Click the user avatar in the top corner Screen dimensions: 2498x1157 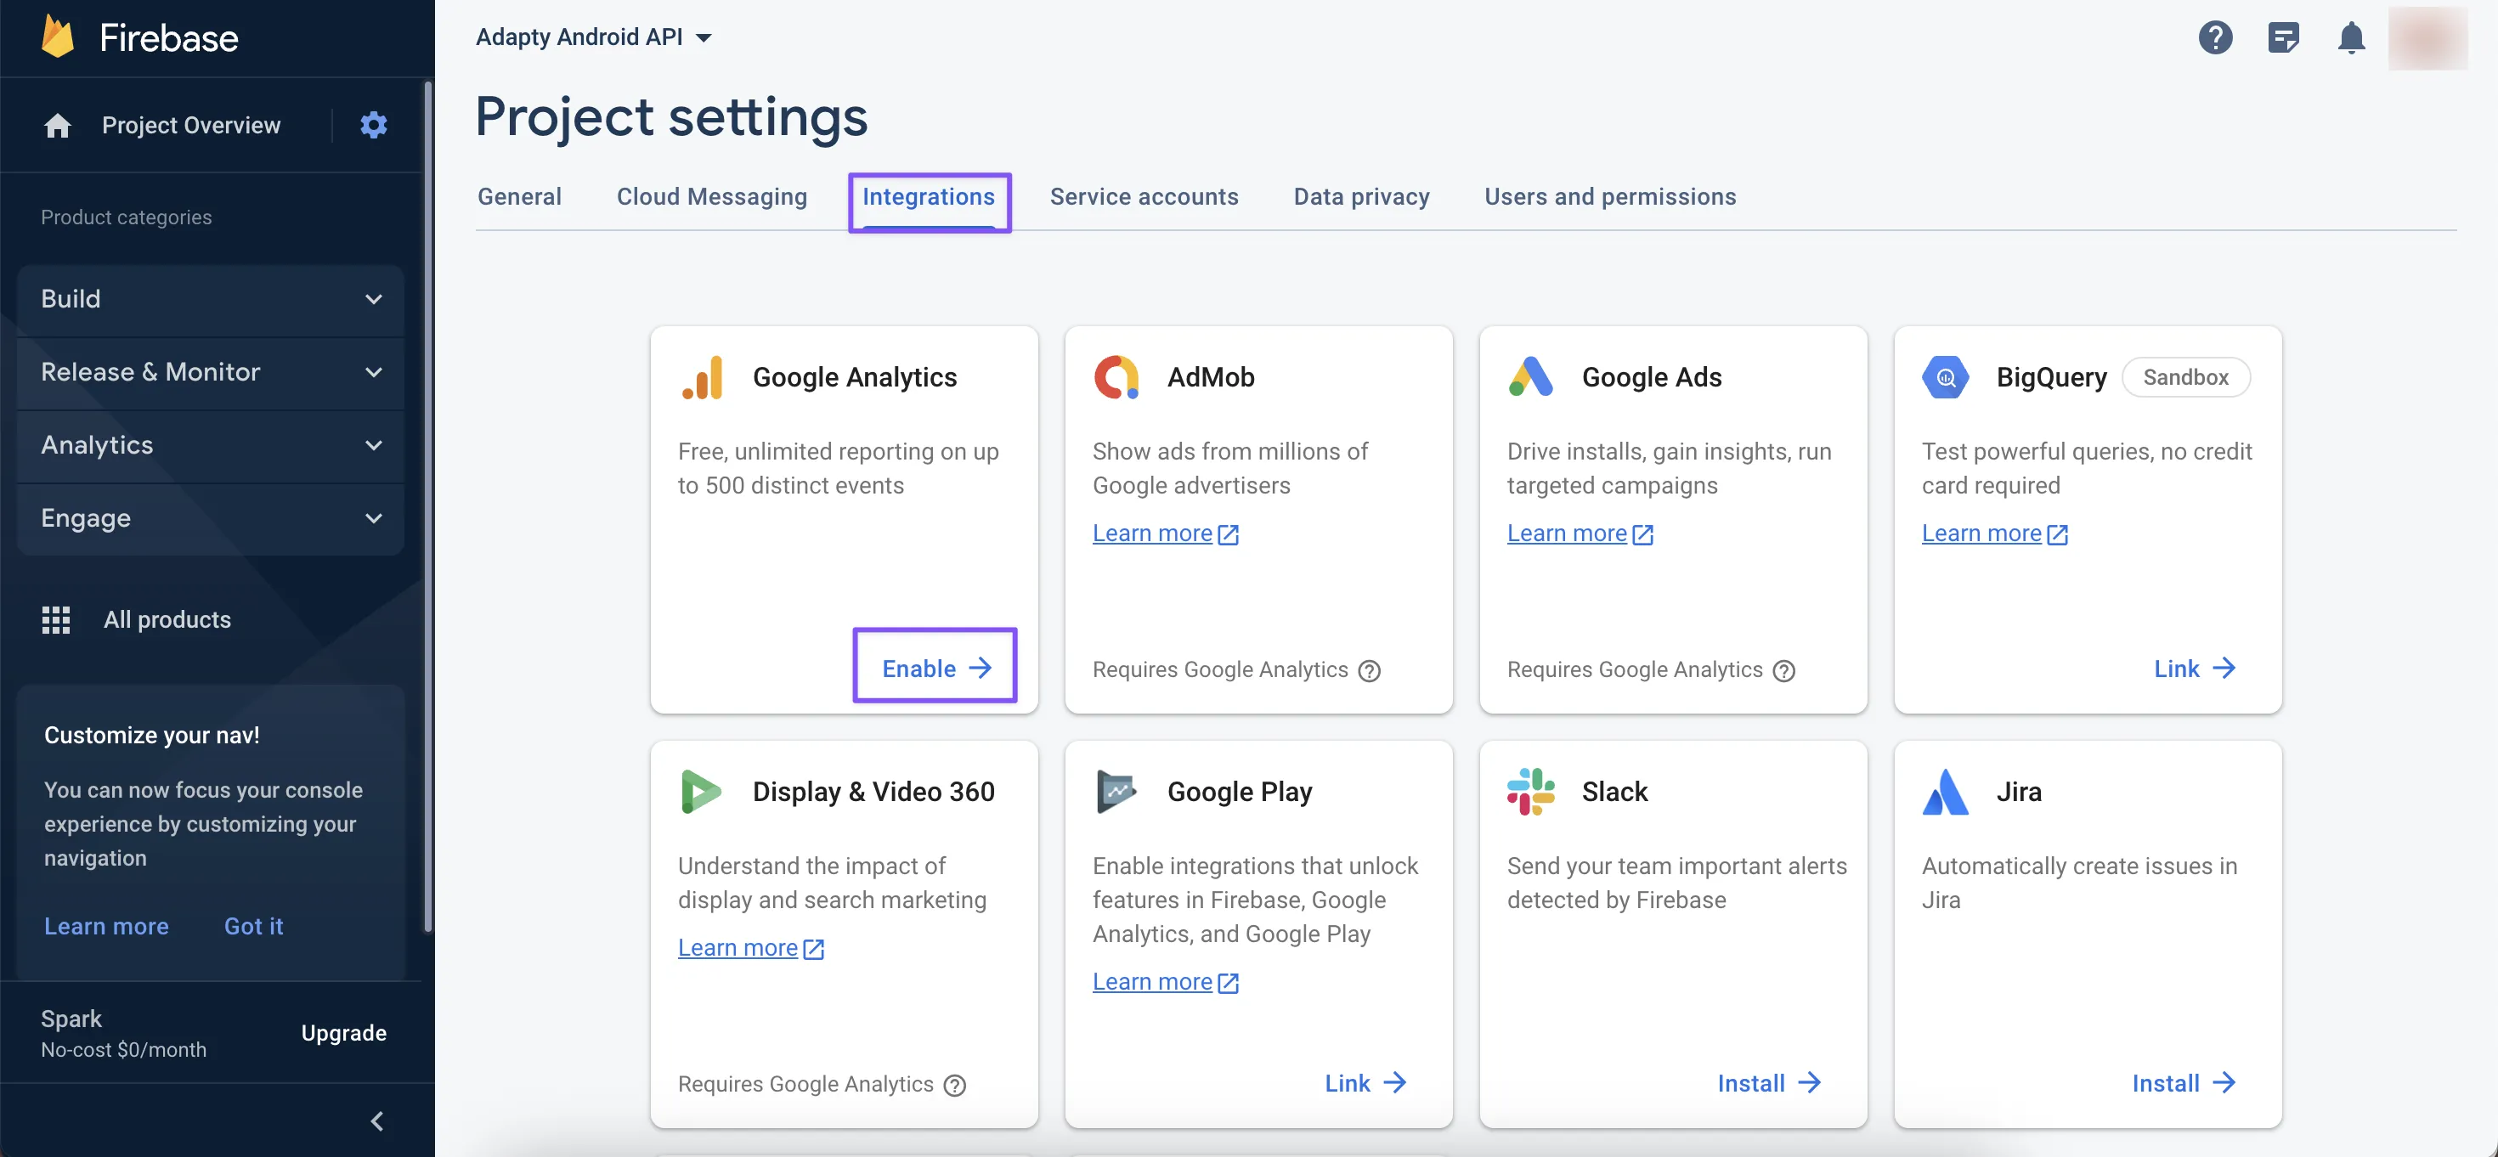[2427, 38]
